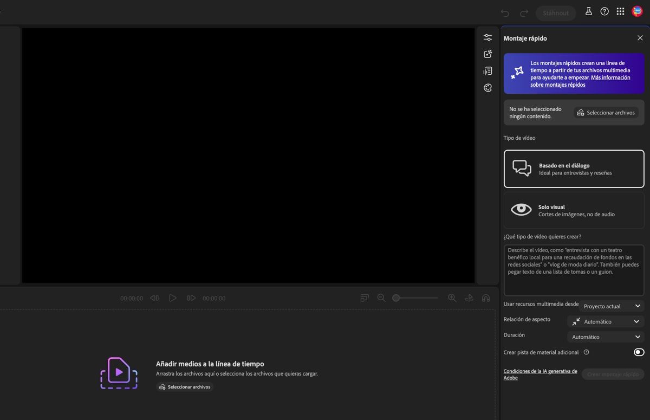Viewport: 650px width, 420px height.
Task: Select the Basado en el diálogo option
Action: click(x=574, y=169)
